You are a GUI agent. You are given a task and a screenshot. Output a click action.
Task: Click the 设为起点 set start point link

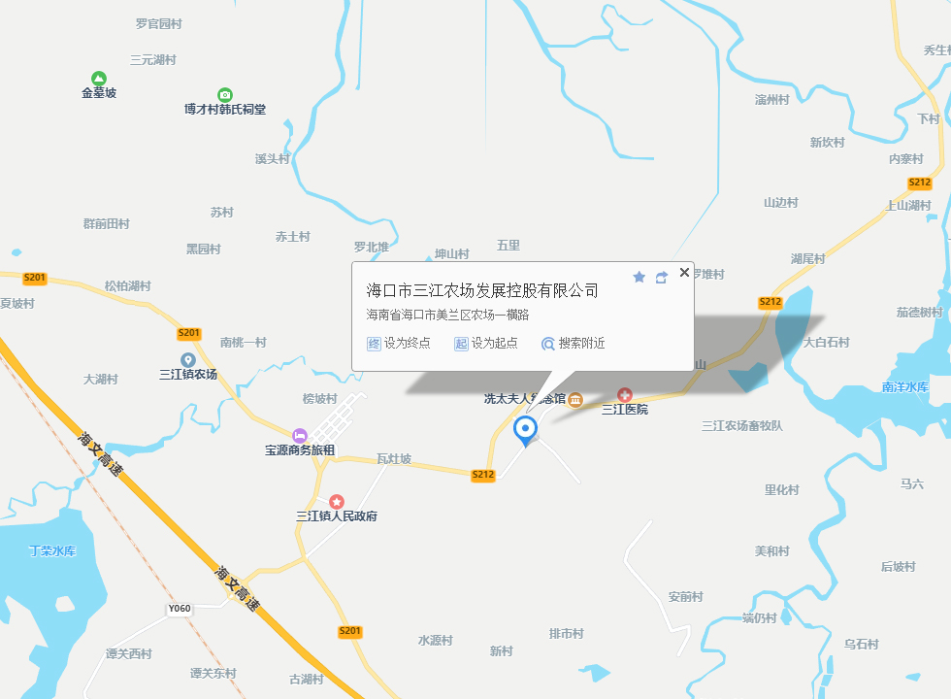[486, 344]
